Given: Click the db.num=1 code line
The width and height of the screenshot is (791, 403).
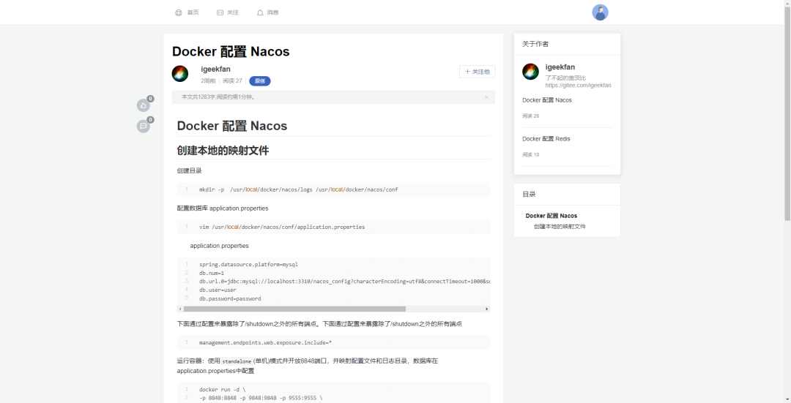Looking at the screenshot, I should click(212, 273).
